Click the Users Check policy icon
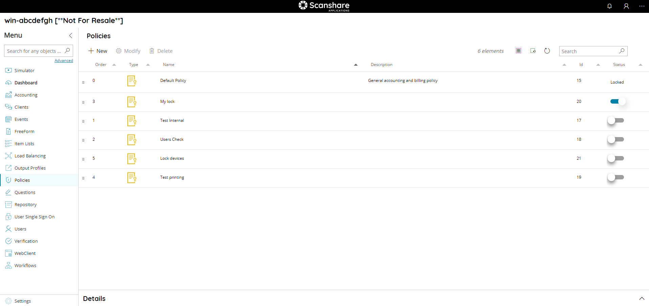Image resolution: width=649 pixels, height=306 pixels. coord(132,140)
